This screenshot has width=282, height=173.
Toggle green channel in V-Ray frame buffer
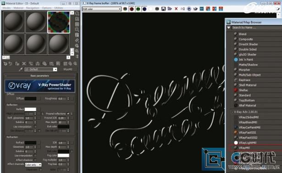[138, 9]
